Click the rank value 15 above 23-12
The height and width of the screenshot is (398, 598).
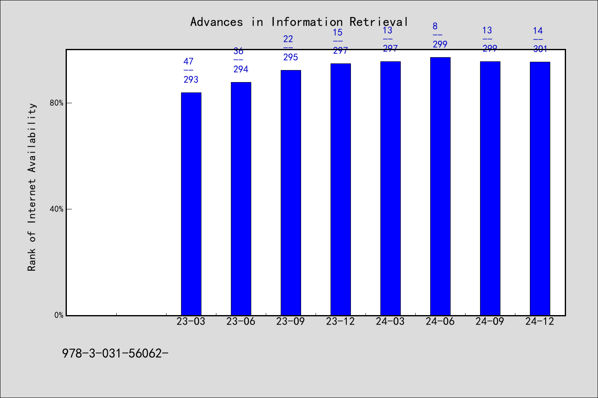(338, 32)
